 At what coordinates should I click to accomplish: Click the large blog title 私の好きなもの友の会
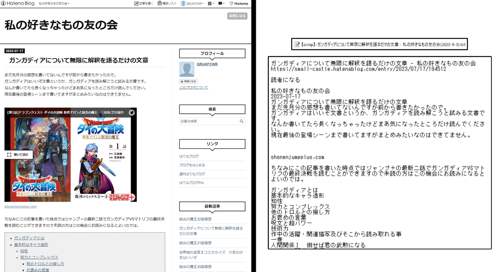pyautogui.click(x=61, y=25)
